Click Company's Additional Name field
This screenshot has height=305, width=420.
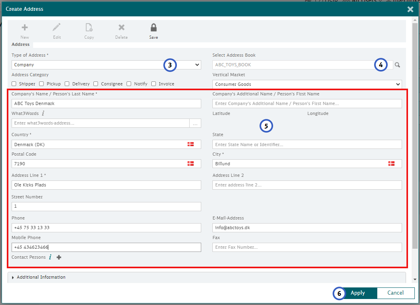tap(307, 104)
